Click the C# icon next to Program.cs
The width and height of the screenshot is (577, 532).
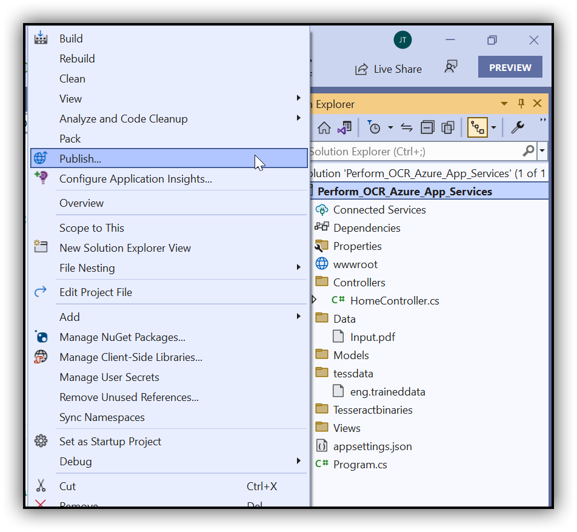(322, 464)
